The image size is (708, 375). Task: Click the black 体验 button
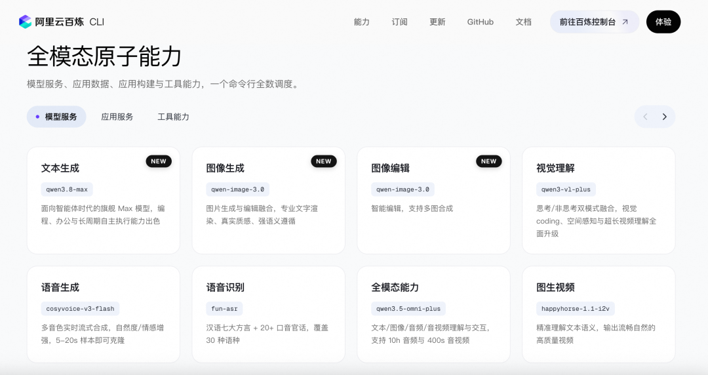(x=663, y=22)
